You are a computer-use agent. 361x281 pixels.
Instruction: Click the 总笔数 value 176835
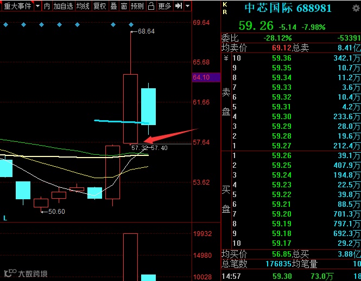pos(278,264)
